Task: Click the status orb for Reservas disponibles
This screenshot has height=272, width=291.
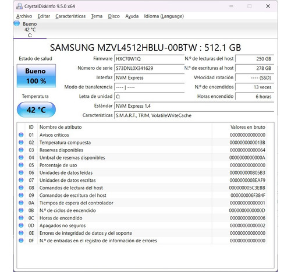Action: point(21,150)
